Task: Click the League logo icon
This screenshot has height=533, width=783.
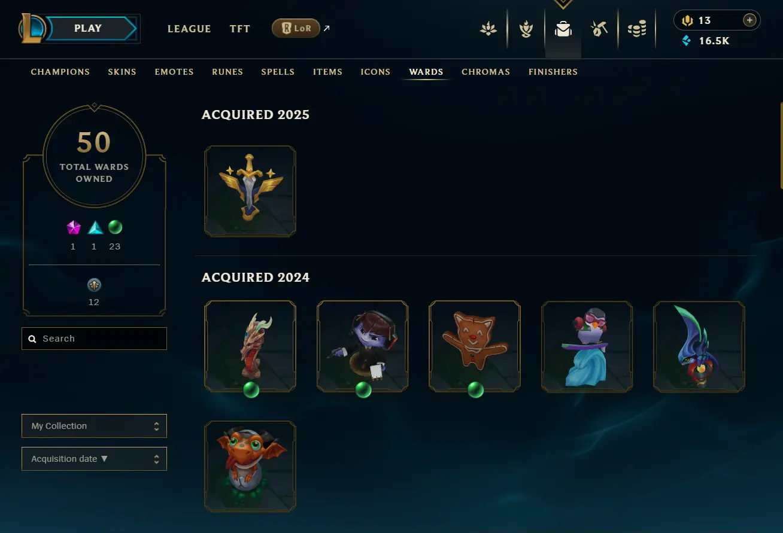Action: pyautogui.click(x=31, y=28)
